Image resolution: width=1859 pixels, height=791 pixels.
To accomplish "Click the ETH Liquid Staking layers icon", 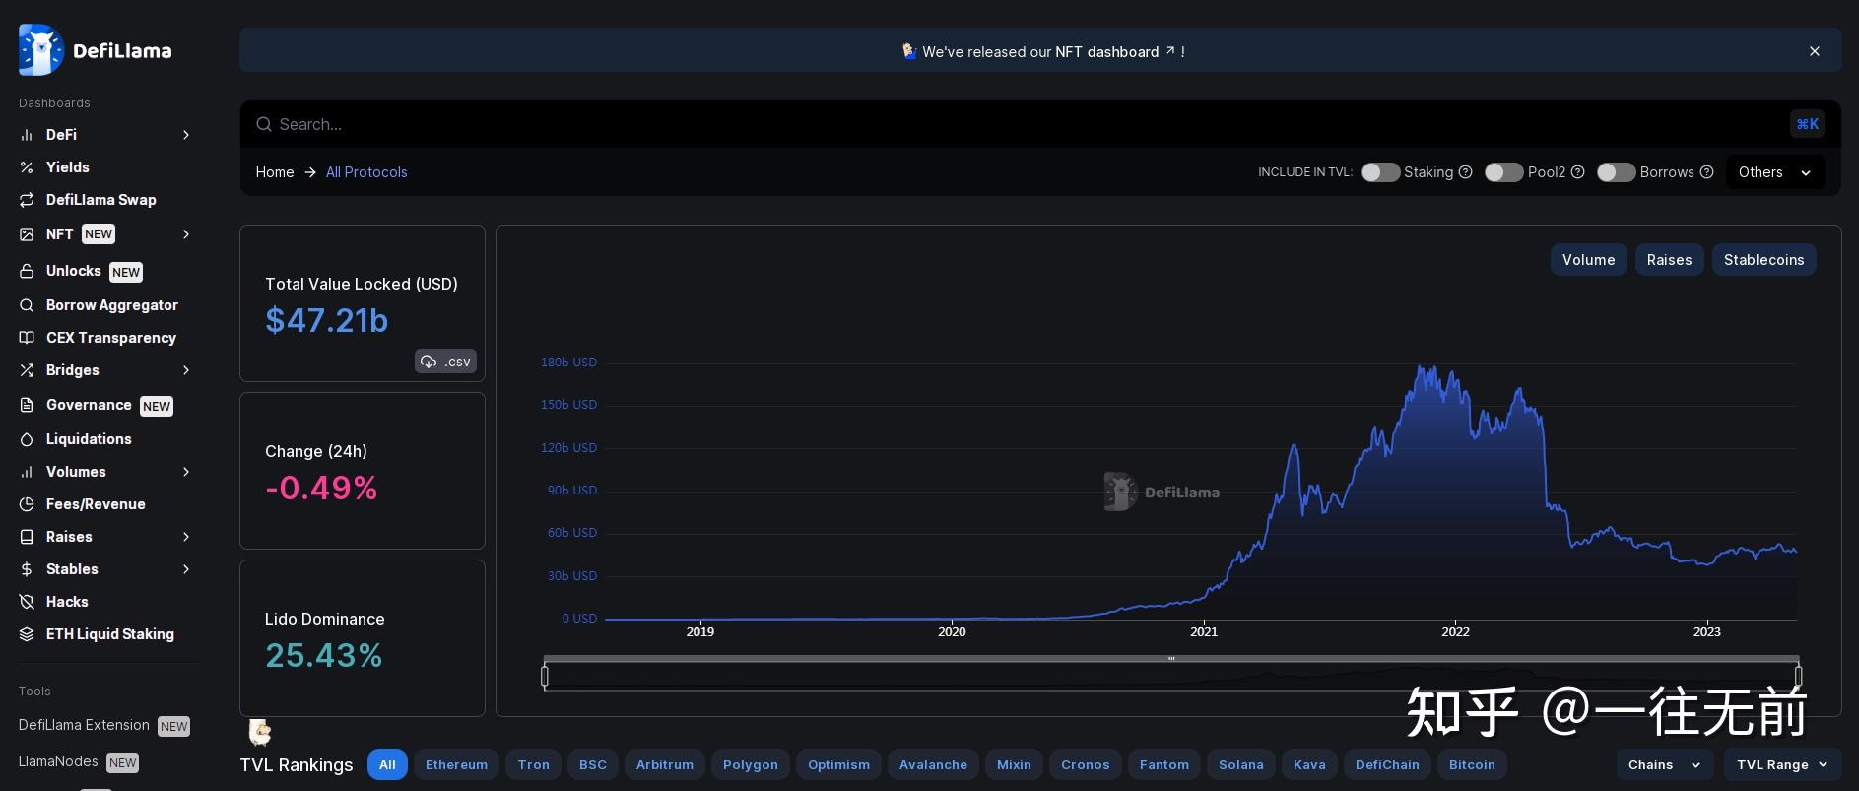I will (27, 634).
